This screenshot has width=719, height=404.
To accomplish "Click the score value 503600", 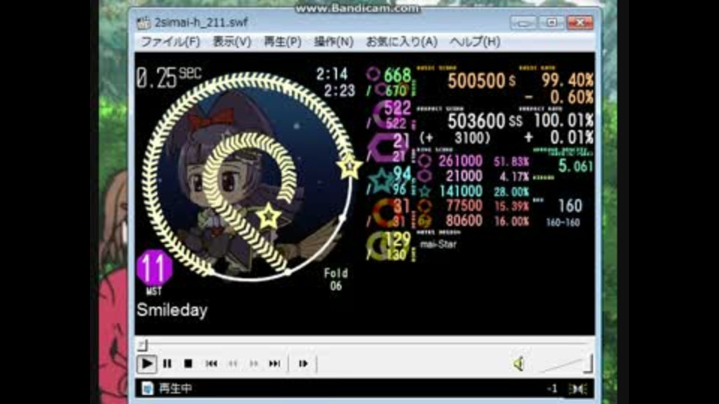I will [x=476, y=121].
